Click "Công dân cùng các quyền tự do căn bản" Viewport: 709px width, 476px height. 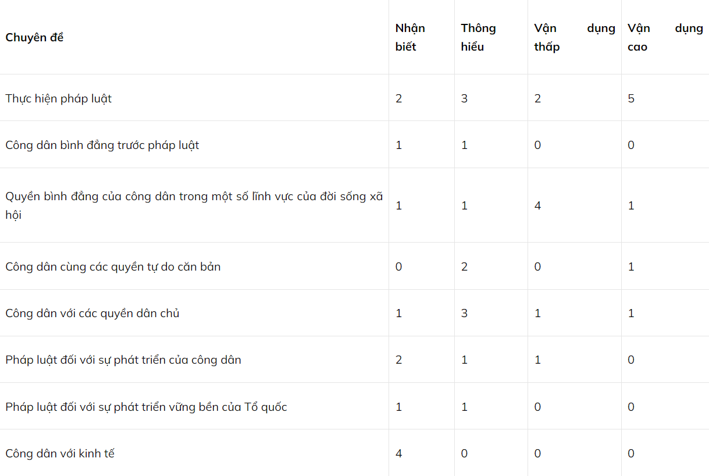pyautogui.click(x=113, y=267)
